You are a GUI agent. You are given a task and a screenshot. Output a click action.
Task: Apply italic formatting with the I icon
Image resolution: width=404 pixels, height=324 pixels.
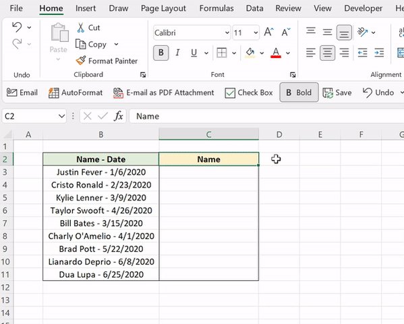point(177,53)
